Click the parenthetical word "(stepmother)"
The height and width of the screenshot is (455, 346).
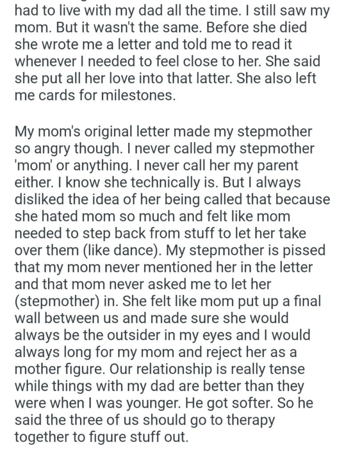tap(56, 300)
